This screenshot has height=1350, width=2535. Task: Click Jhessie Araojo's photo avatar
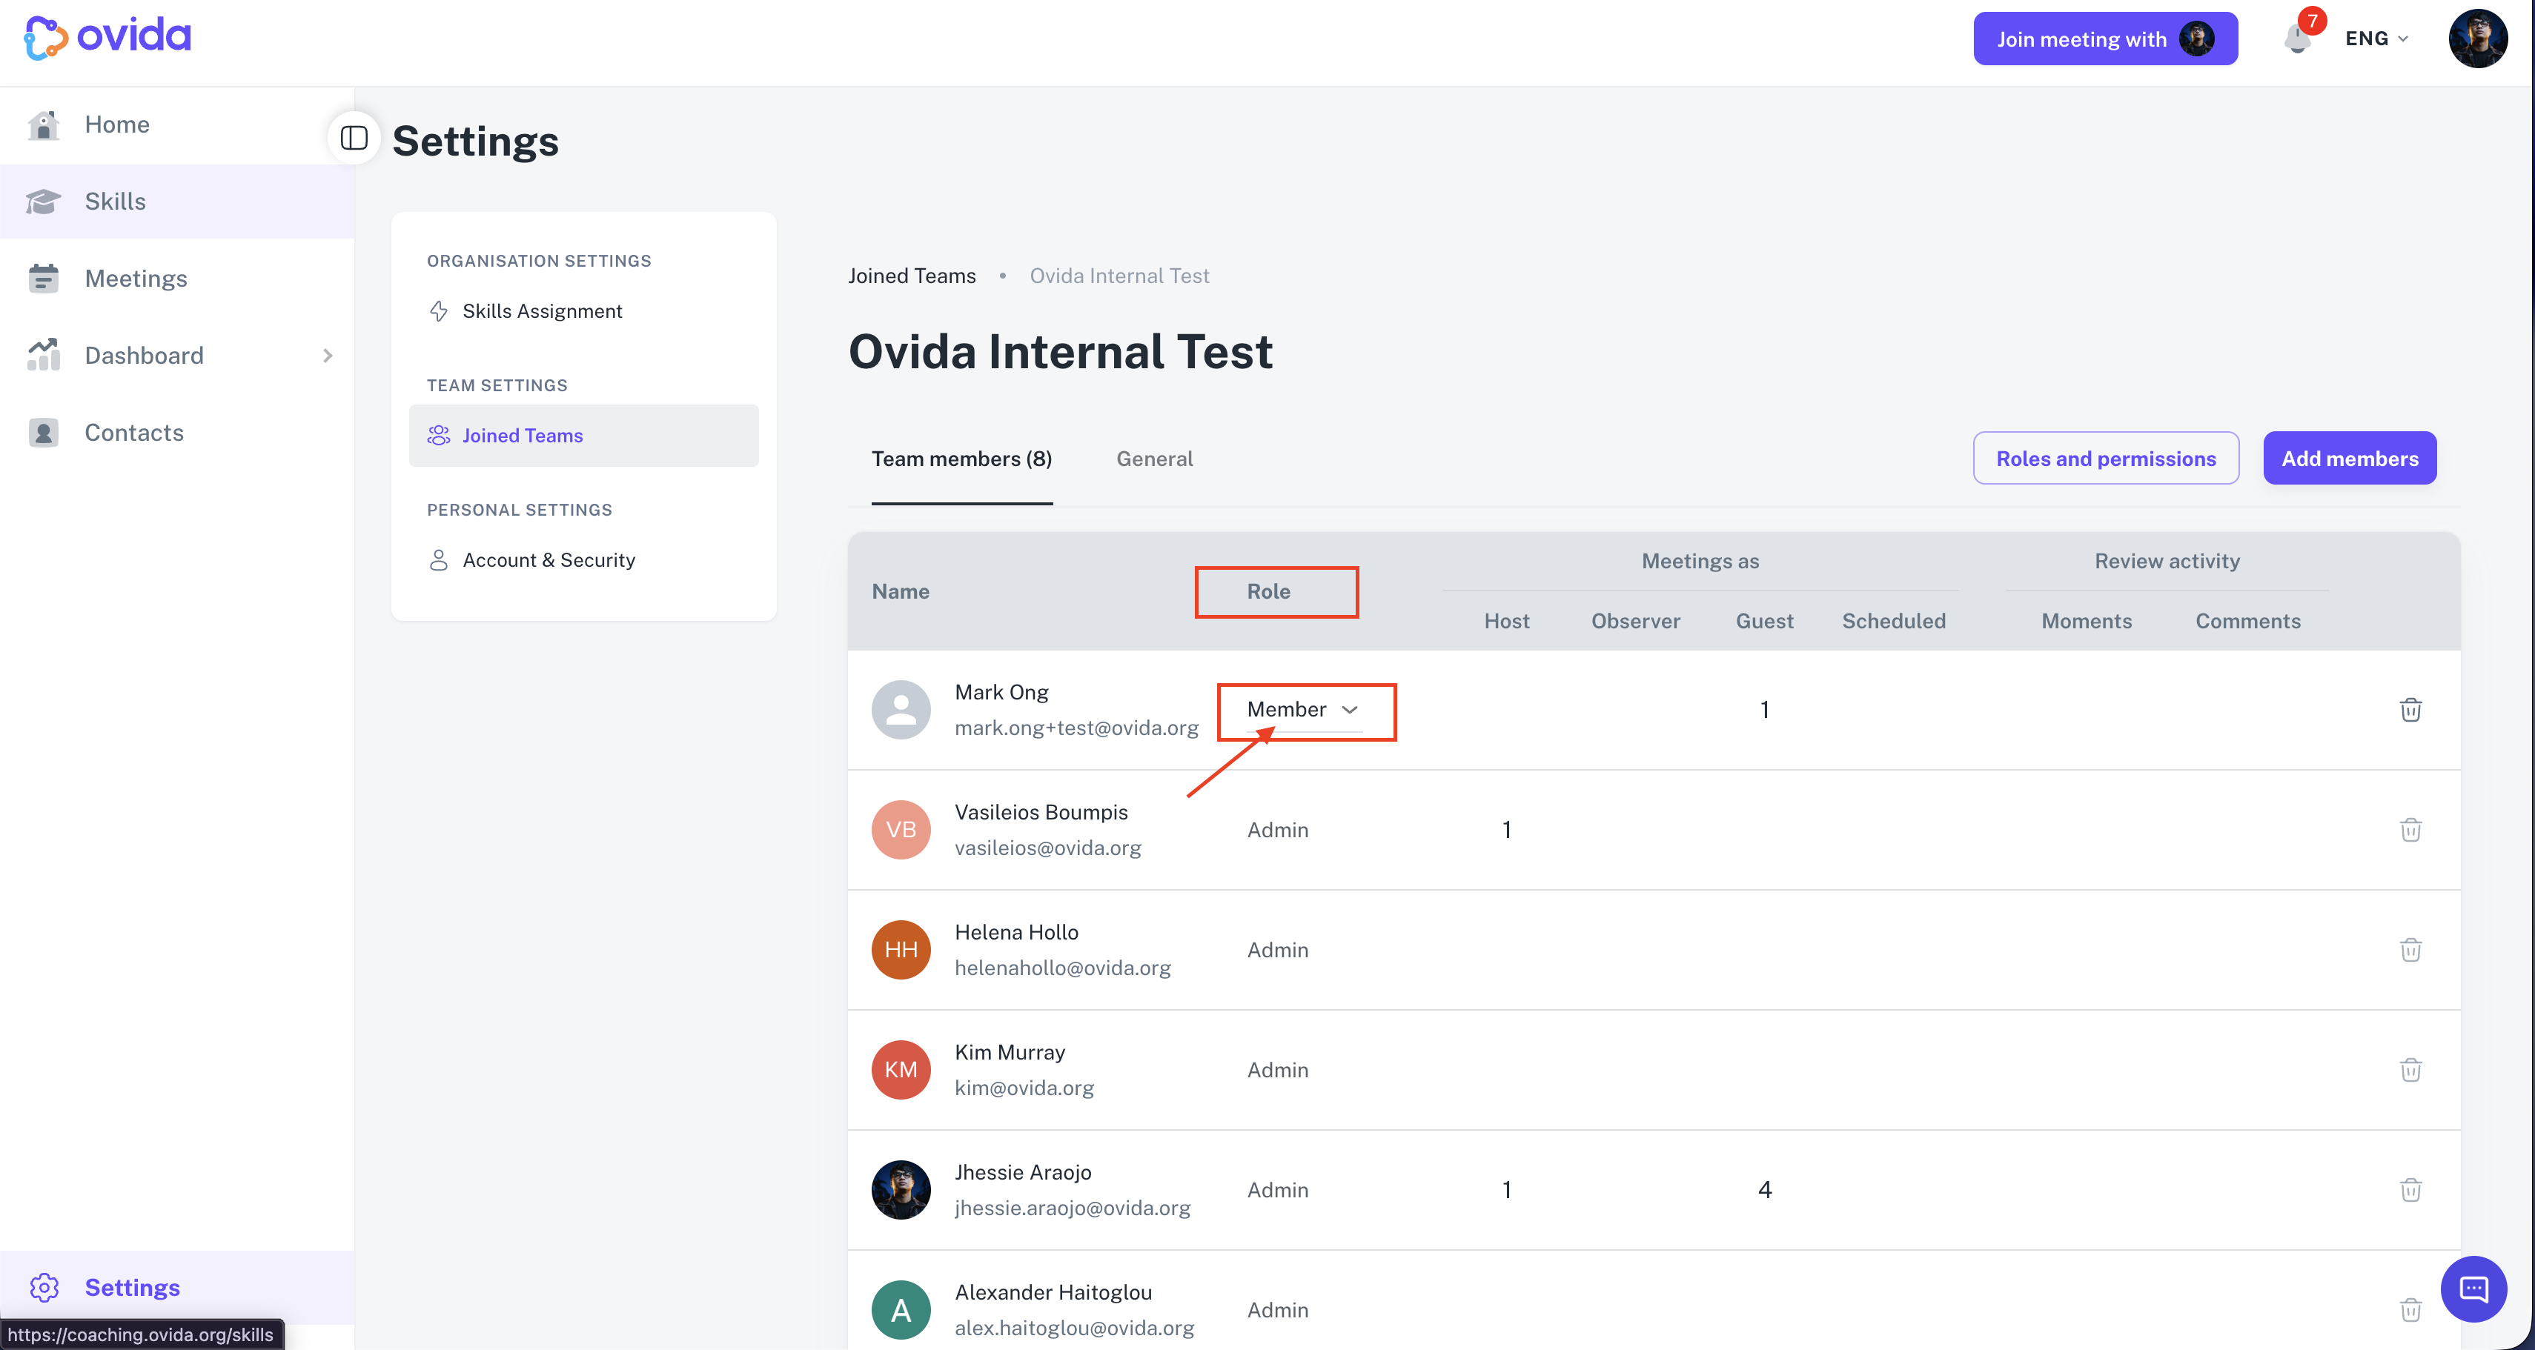coord(901,1190)
